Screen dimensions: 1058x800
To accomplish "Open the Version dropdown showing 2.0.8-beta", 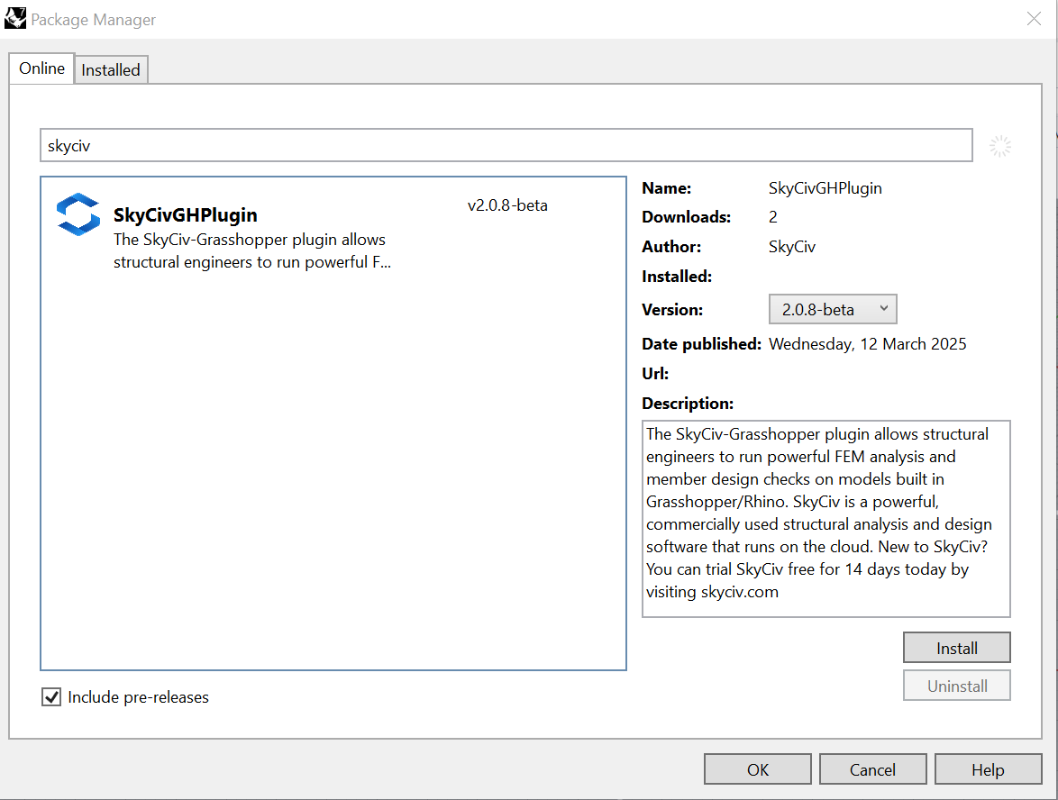I will 833,309.
